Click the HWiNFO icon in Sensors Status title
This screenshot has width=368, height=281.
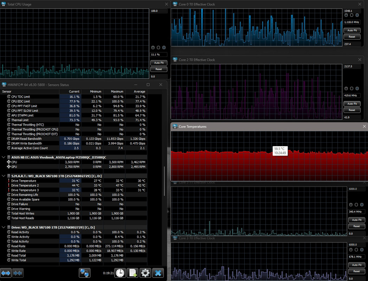pyautogui.click(x=4, y=85)
